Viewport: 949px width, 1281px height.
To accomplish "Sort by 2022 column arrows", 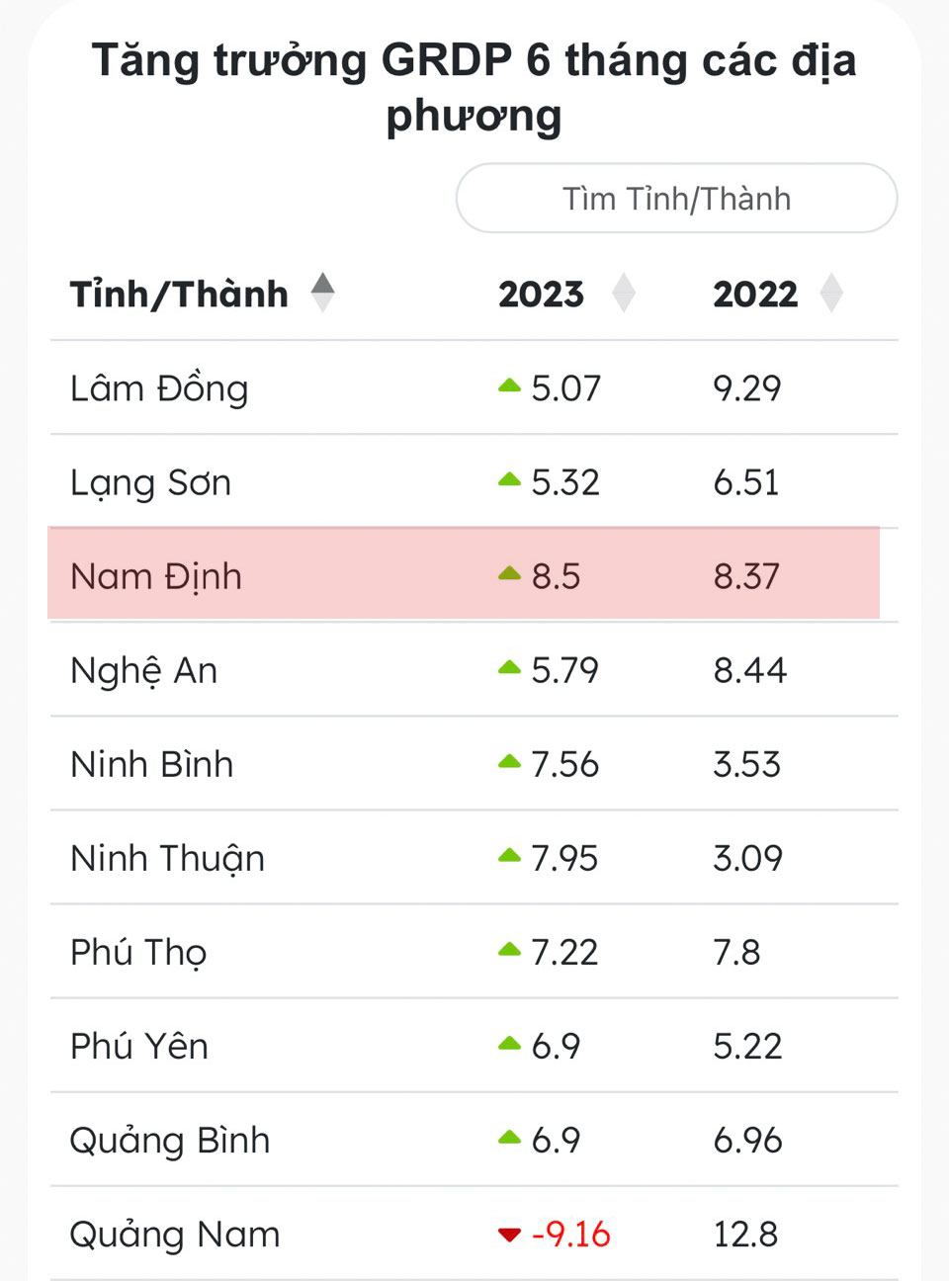I will [831, 293].
